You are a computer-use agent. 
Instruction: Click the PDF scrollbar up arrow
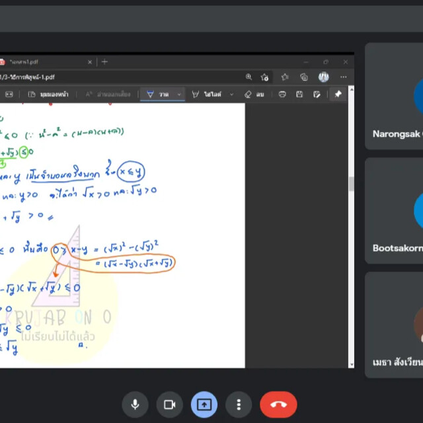[351, 90]
